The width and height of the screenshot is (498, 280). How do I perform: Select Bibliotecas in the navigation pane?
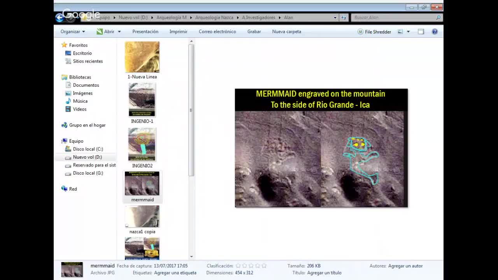[80, 77]
